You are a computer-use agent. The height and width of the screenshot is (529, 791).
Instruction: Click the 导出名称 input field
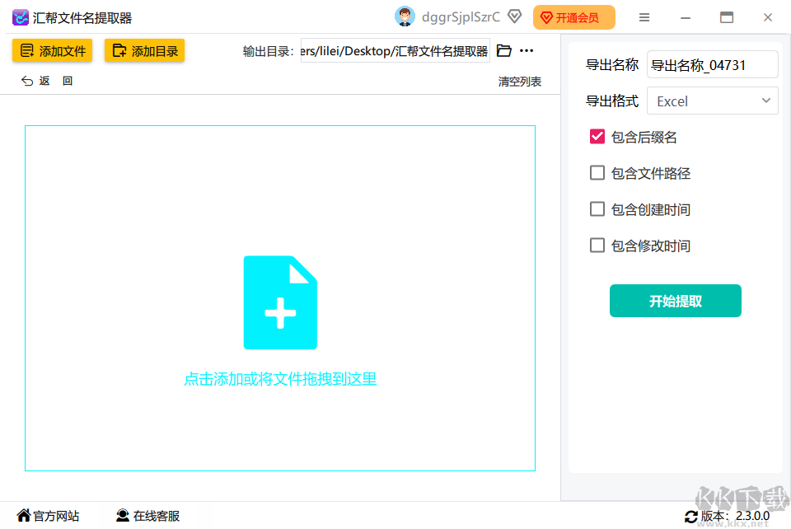point(712,63)
